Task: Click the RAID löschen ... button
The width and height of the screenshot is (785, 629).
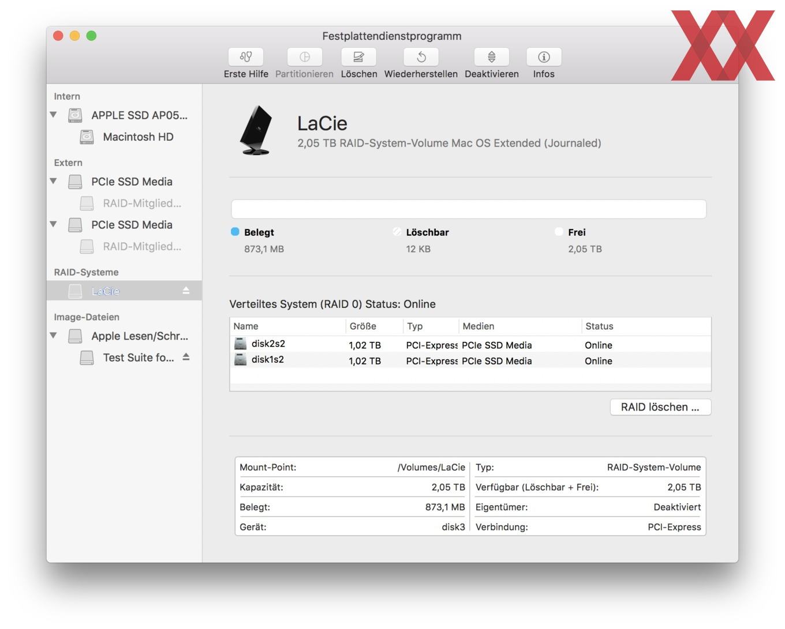Action: (660, 407)
